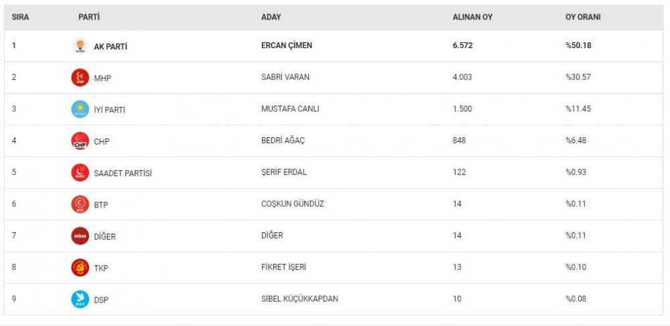
Task: Click candidate SABRİ VARAN
Action: pos(285,77)
